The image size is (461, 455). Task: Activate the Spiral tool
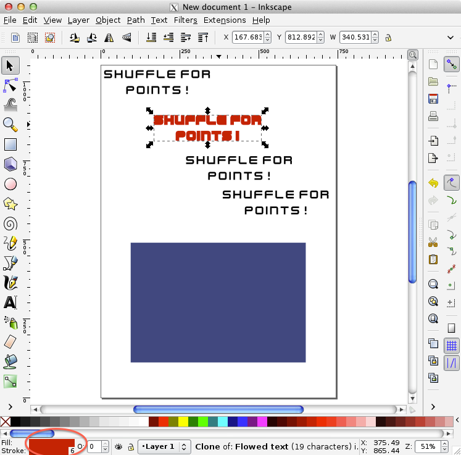(10, 223)
